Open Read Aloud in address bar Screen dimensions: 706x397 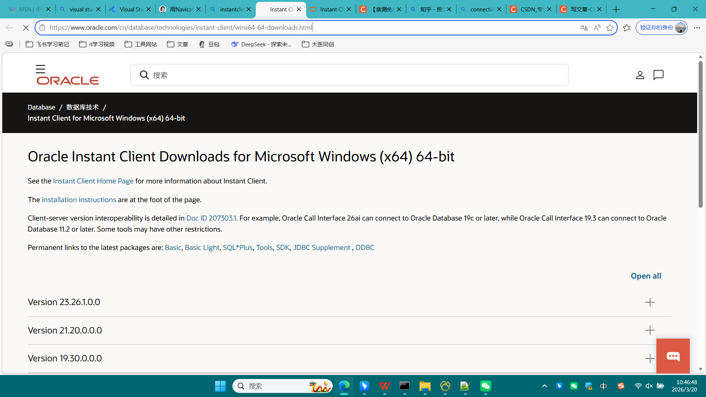(597, 28)
